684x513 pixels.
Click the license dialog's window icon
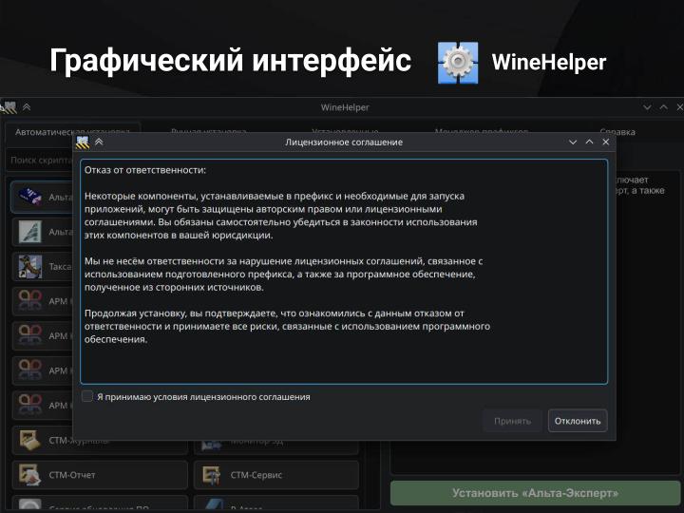[83, 142]
